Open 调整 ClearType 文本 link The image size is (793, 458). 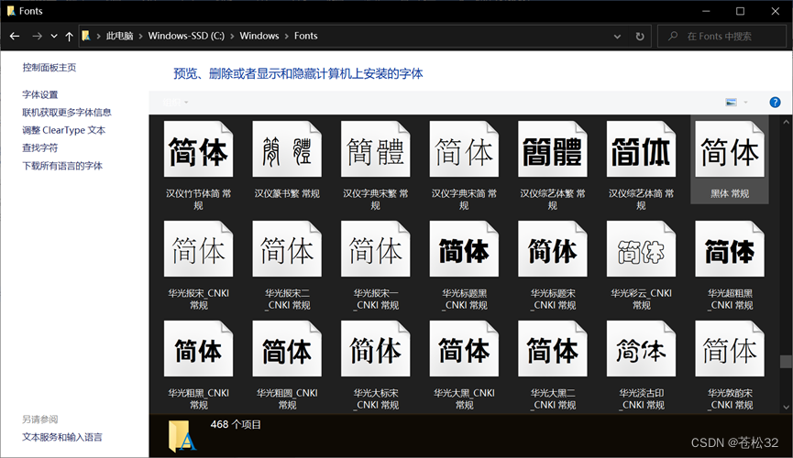64,130
